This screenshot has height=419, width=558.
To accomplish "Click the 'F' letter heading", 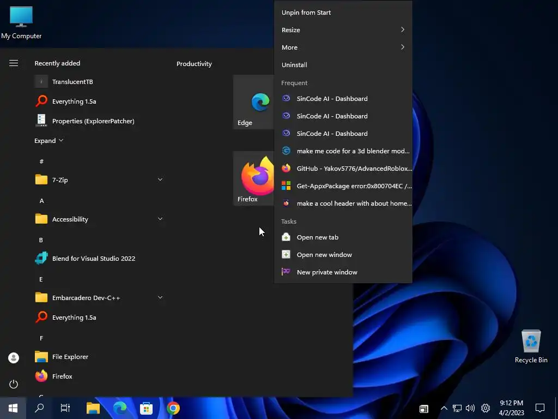I will tap(41, 338).
